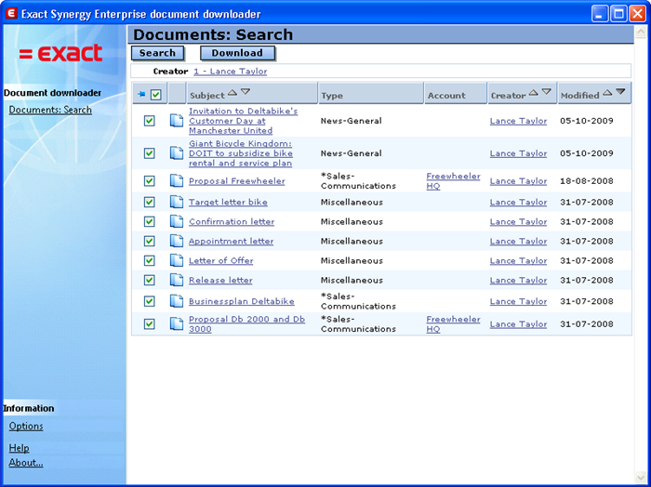This screenshot has width=651, height=487.
Task: Uncheck the Proposal Freewheeler checkbox
Action: (150, 181)
